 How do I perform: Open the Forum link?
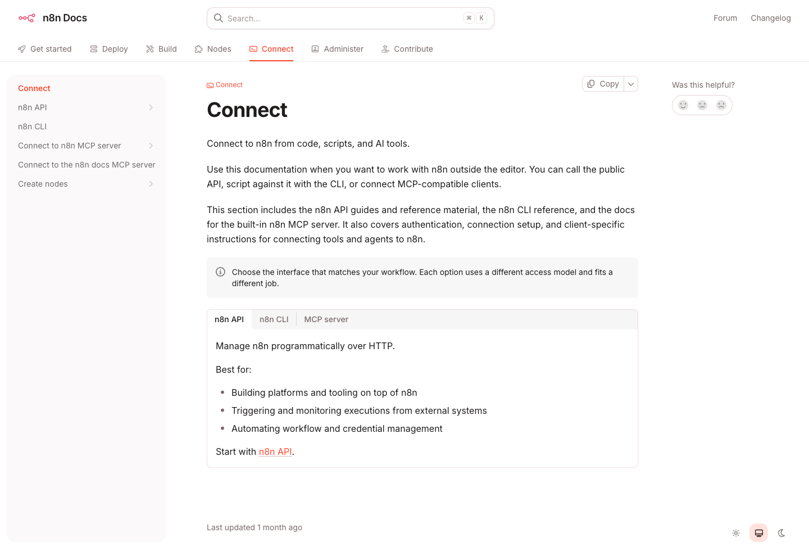coord(725,18)
